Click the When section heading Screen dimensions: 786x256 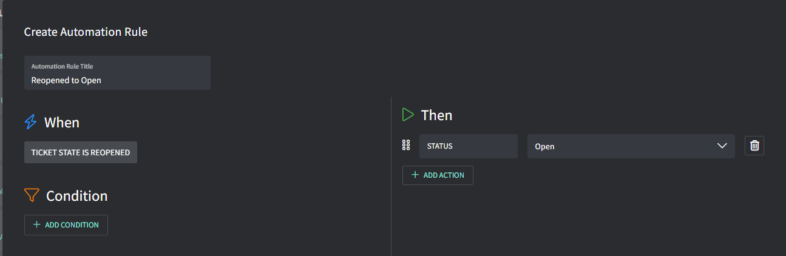pyautogui.click(x=62, y=122)
